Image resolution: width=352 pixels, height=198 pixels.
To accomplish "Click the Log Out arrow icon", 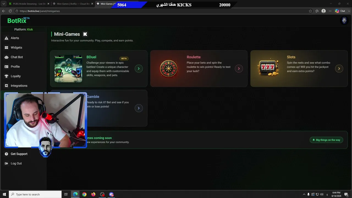I will (x=6, y=163).
